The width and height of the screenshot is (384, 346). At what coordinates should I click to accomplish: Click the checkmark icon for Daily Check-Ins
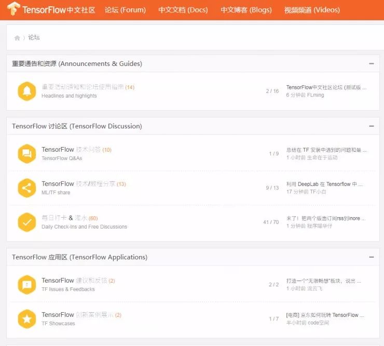point(27,222)
